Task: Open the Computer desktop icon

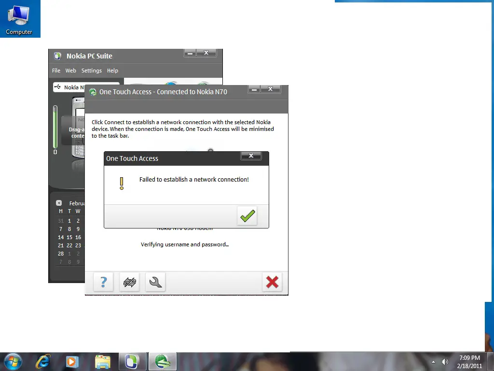Action: pyautogui.click(x=19, y=19)
